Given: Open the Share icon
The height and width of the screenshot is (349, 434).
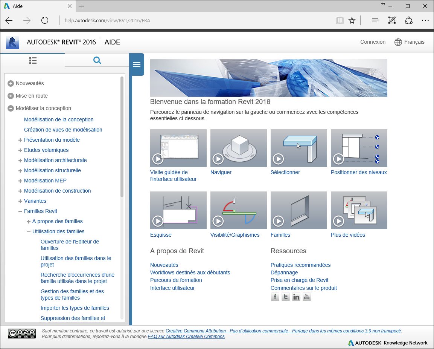Looking at the screenshot, I should tap(409, 20).
